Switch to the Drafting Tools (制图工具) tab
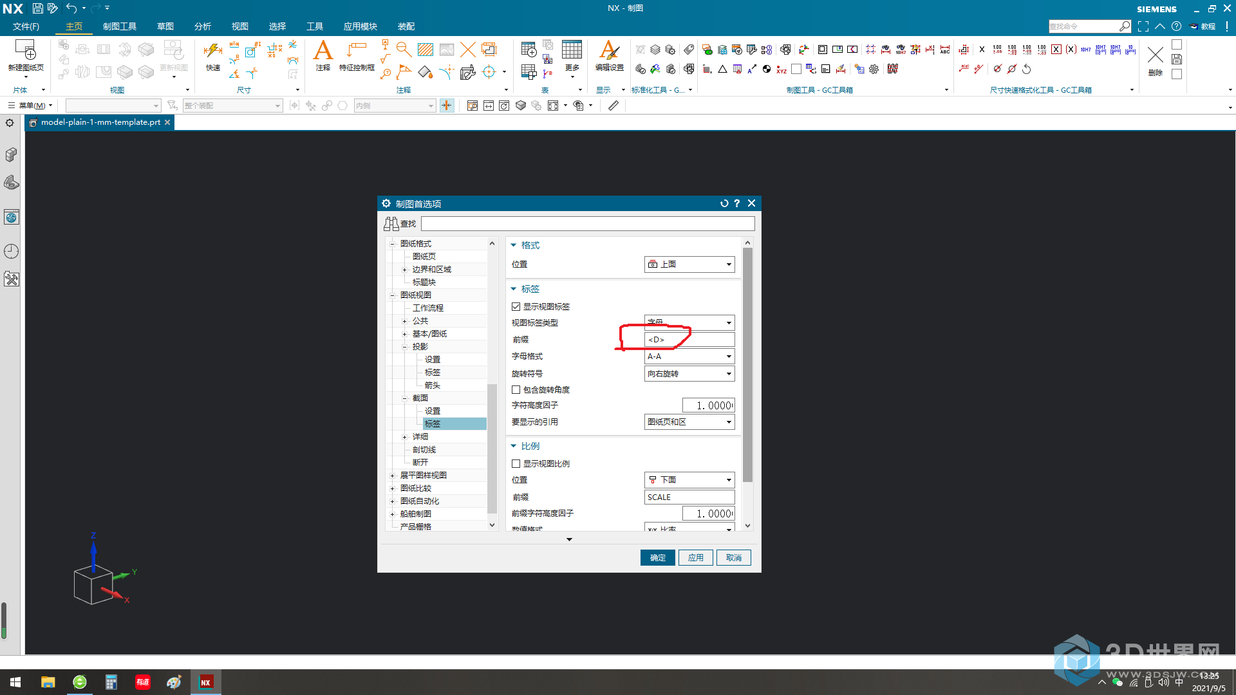Screen dimensions: 1236x695 [120, 26]
